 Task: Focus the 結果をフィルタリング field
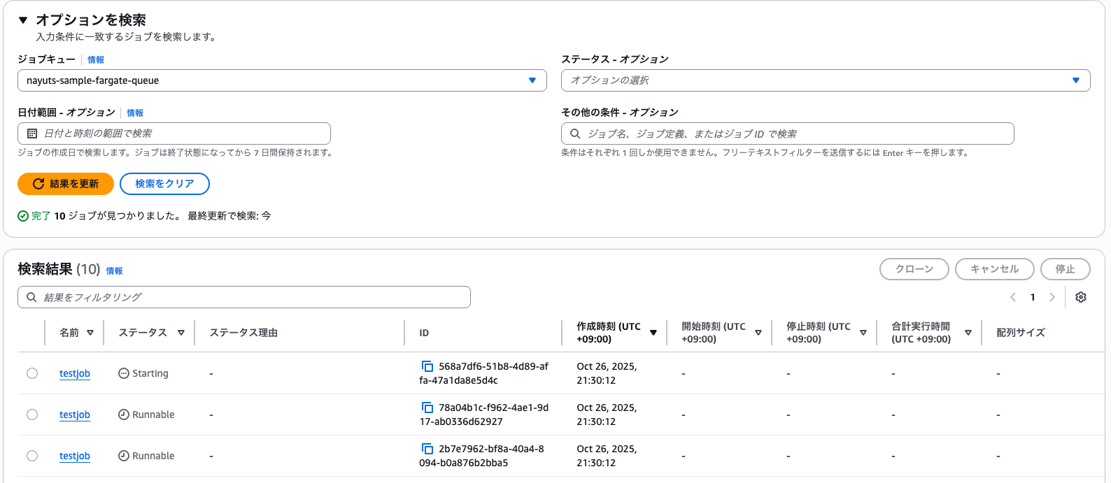244,297
